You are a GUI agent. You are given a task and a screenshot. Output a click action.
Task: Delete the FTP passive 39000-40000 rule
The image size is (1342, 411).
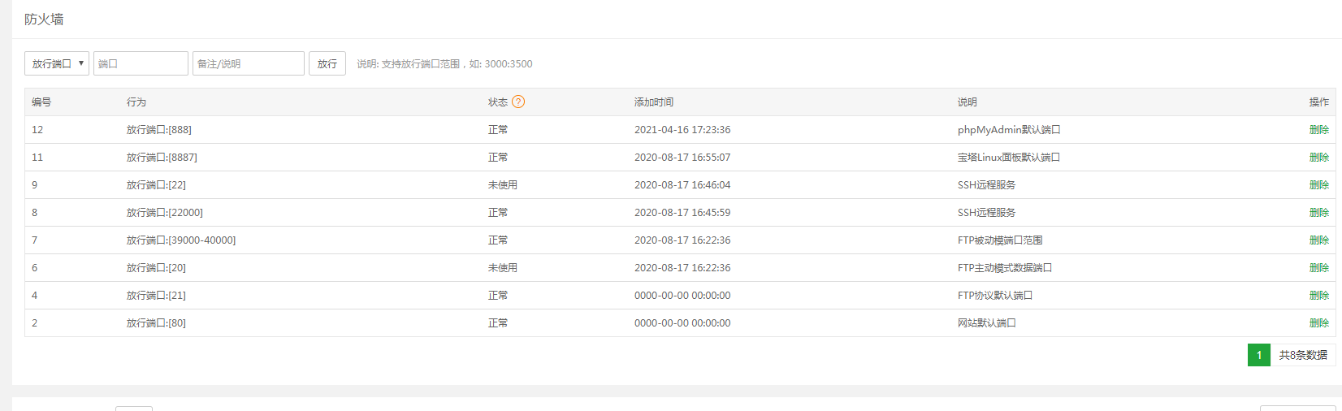click(1318, 240)
